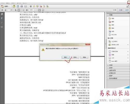Open the page thumbnails pane in left sidebar
Screen dimensions: 130x104
[2, 14]
